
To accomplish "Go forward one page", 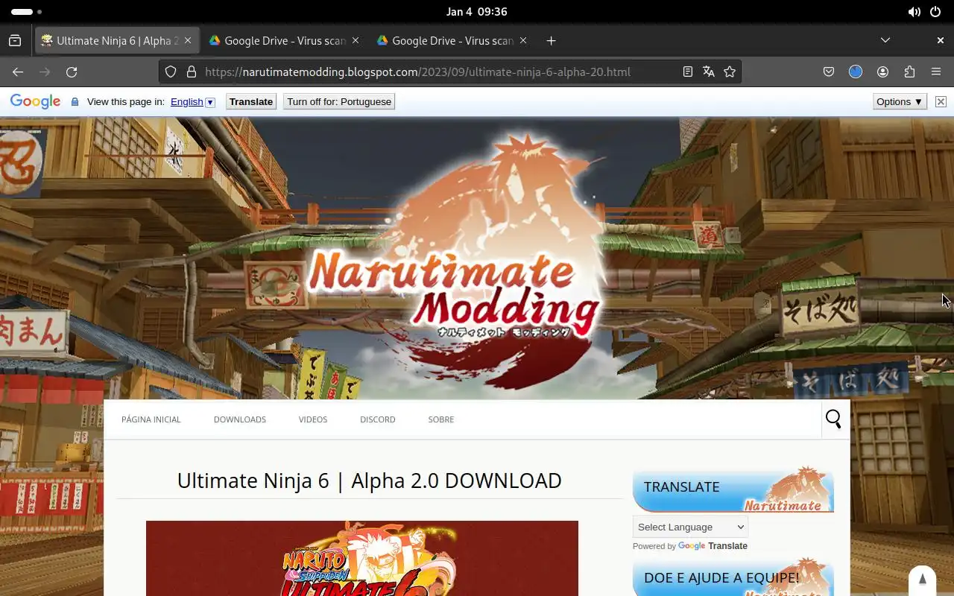I will (45, 72).
